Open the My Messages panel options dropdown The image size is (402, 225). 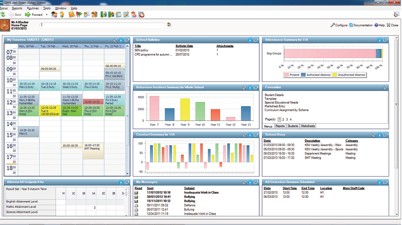(x=250, y=182)
